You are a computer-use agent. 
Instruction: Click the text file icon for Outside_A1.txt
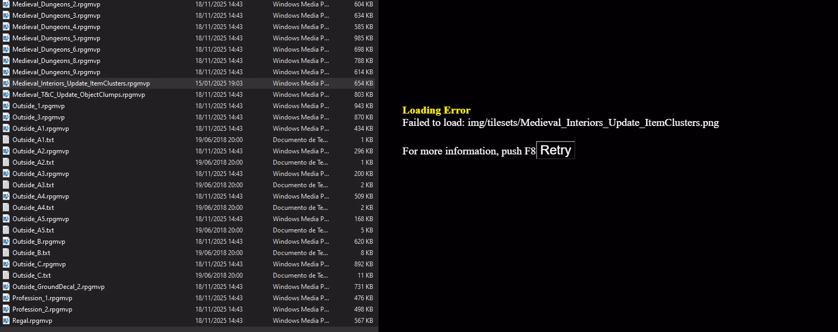coord(6,140)
